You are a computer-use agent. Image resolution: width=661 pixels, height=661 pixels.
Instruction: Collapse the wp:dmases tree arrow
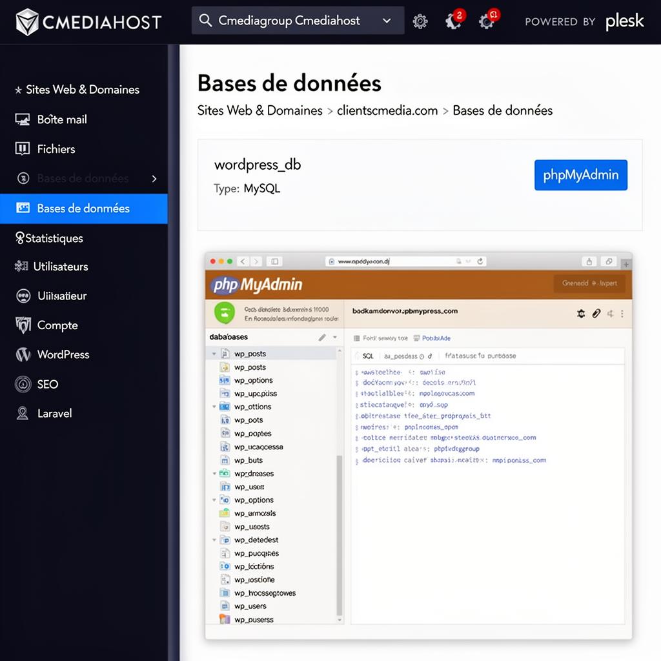click(x=214, y=473)
